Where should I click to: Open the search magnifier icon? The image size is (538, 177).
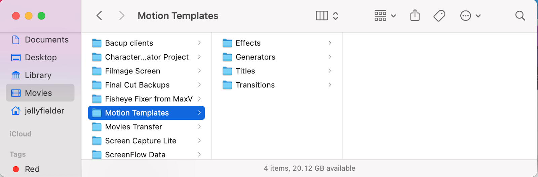(x=520, y=16)
